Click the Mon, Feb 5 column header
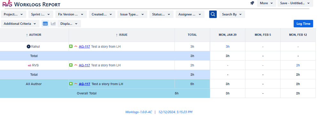 click(263, 35)
